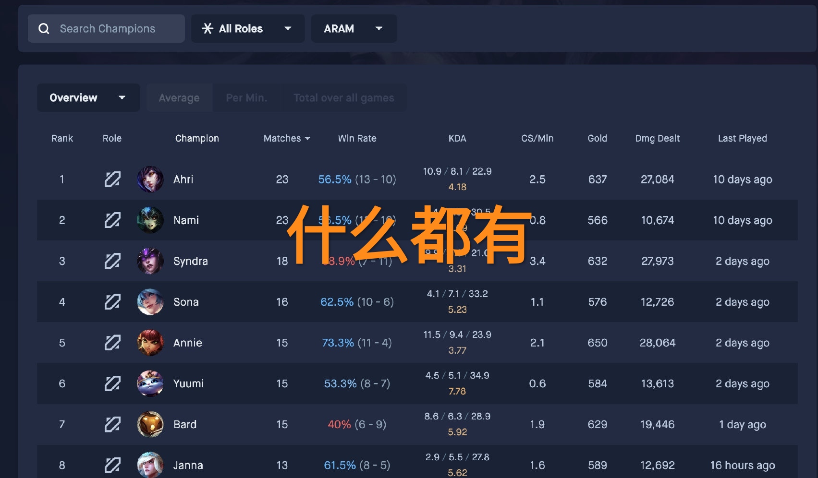The height and width of the screenshot is (478, 818).
Task: Click Nami's champion portrait
Action: (x=150, y=220)
